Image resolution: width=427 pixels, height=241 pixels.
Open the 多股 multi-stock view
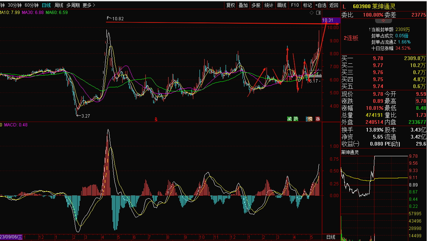coord(256,5)
